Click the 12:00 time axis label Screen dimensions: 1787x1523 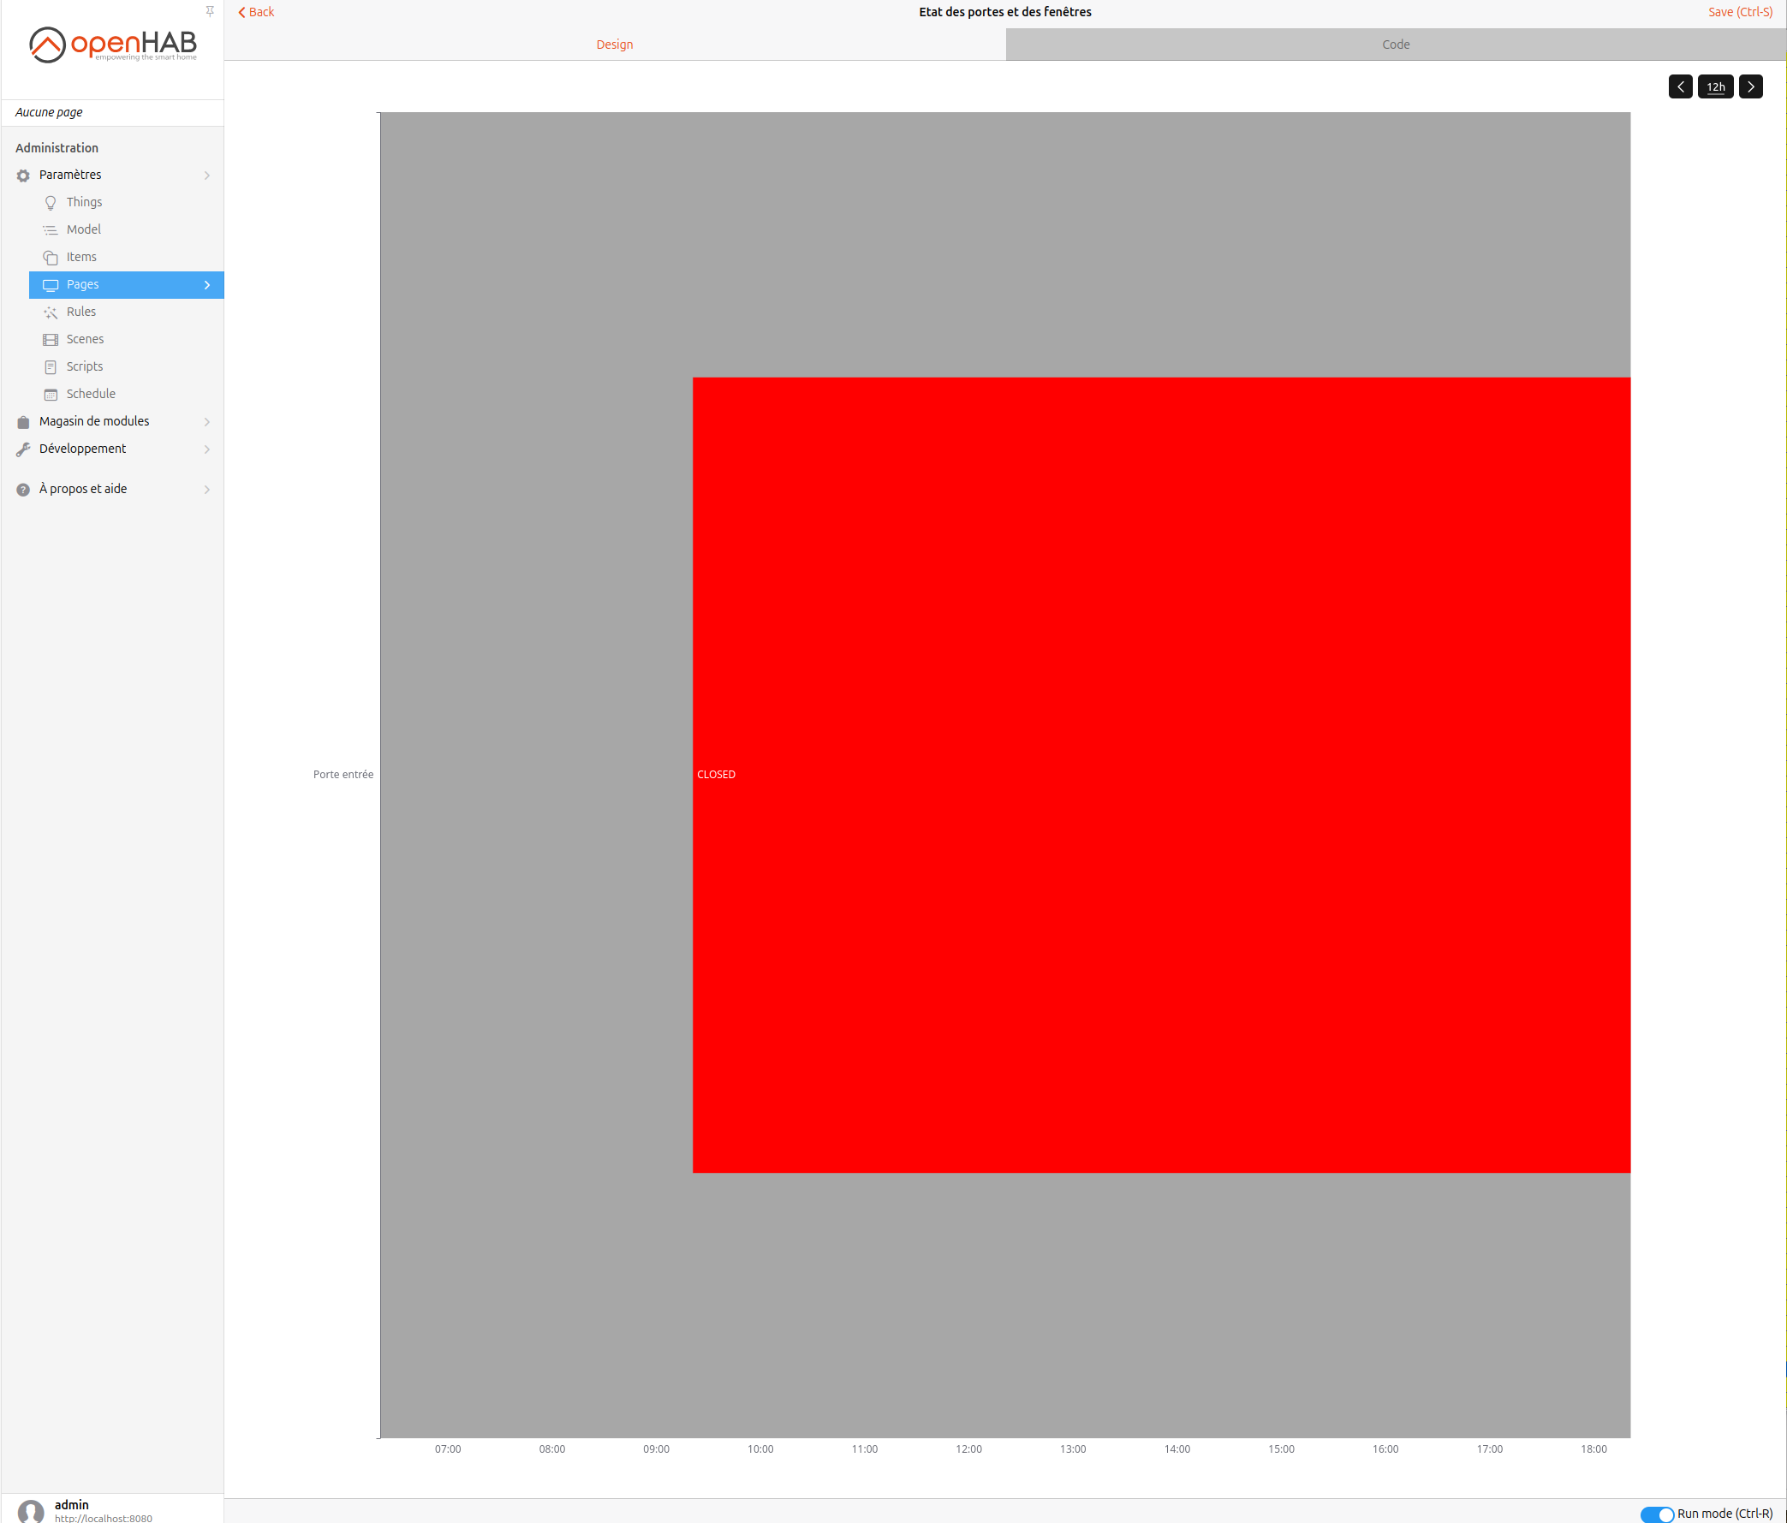point(968,1449)
